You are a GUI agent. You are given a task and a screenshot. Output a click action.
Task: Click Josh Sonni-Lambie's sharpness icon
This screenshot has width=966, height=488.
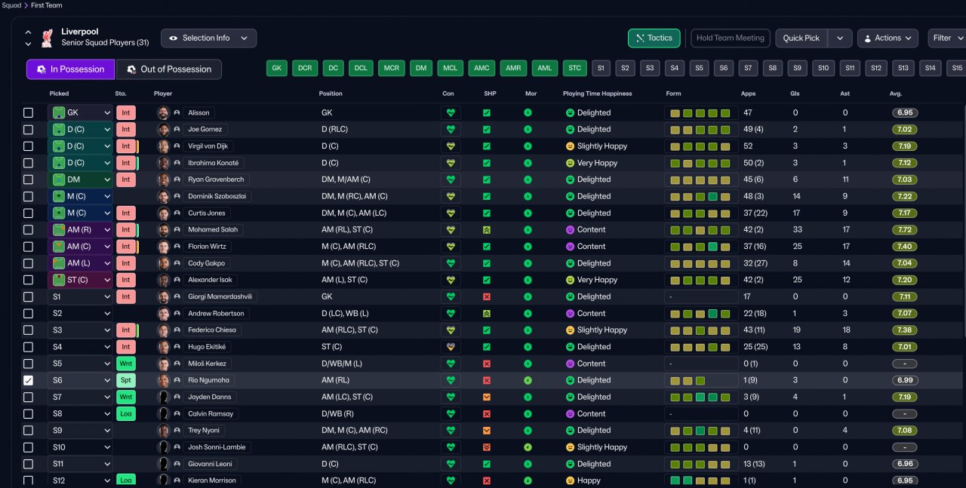487,447
